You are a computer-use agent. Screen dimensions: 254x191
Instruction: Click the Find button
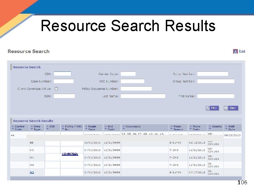click(212, 108)
